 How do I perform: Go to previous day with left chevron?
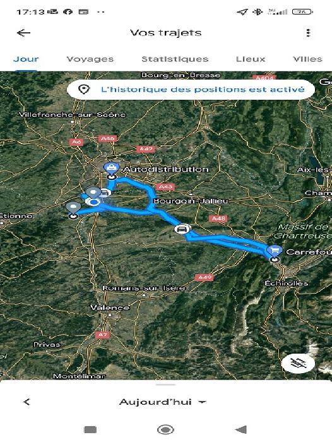(x=27, y=402)
